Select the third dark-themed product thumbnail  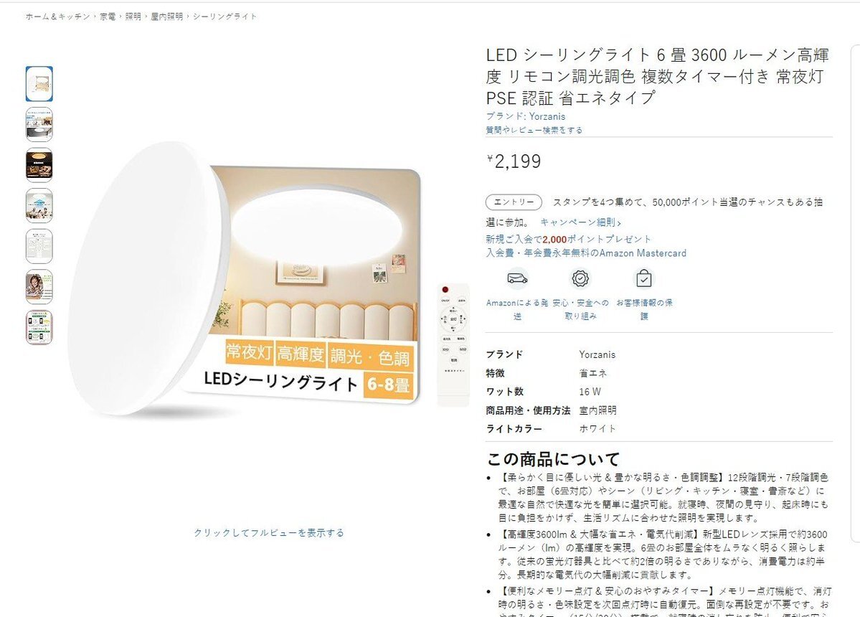click(x=39, y=165)
